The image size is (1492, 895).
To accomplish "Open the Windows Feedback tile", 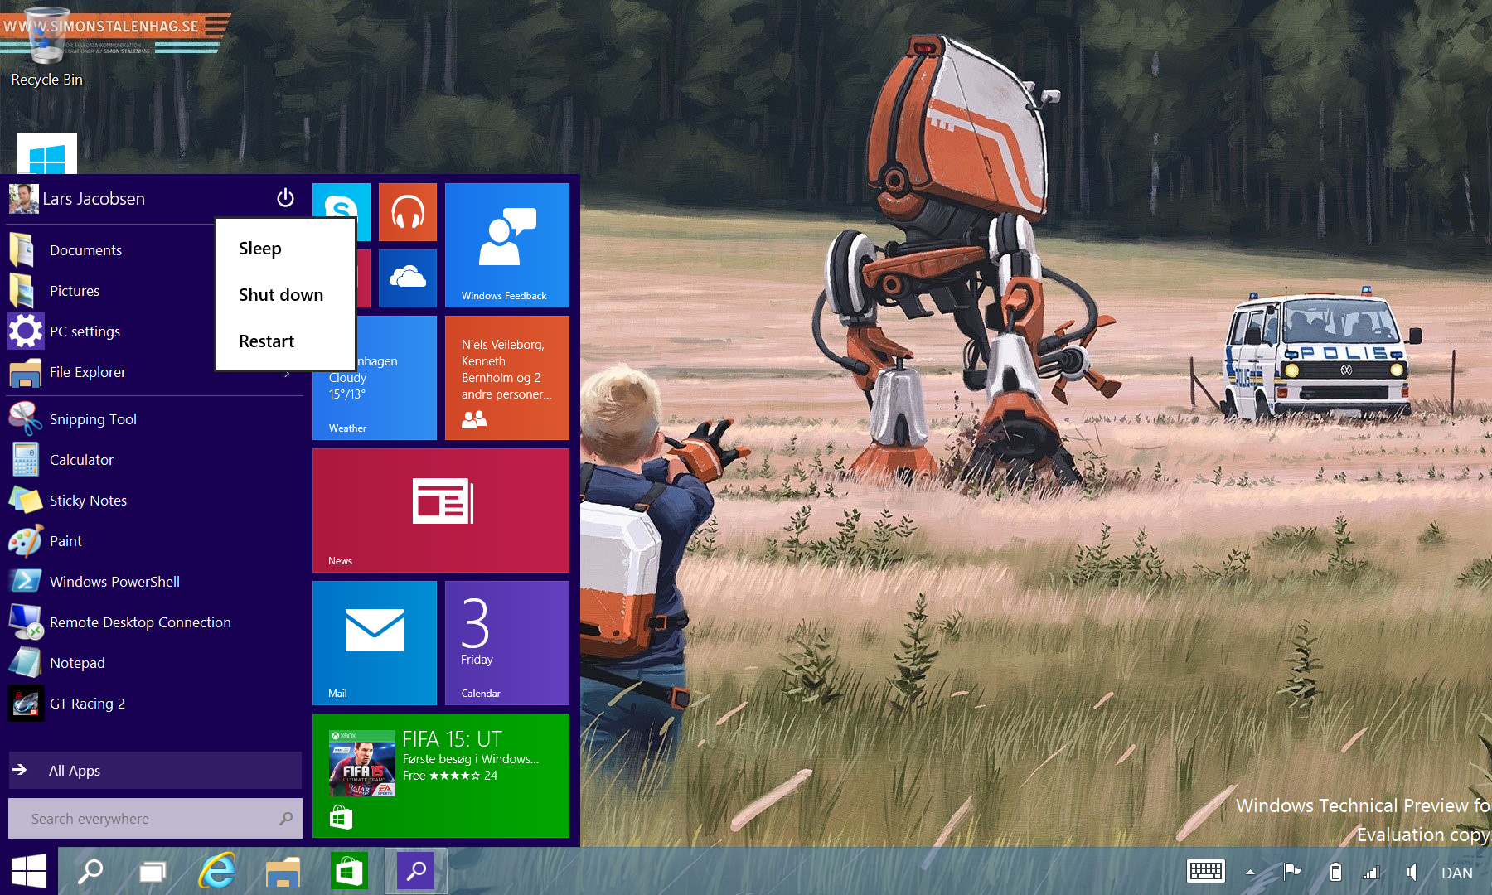I will coord(506,244).
